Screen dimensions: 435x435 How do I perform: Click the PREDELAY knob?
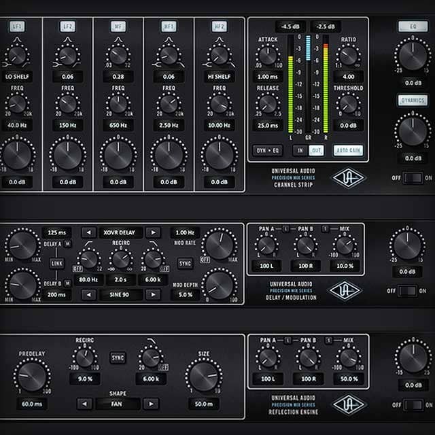coord(32,377)
